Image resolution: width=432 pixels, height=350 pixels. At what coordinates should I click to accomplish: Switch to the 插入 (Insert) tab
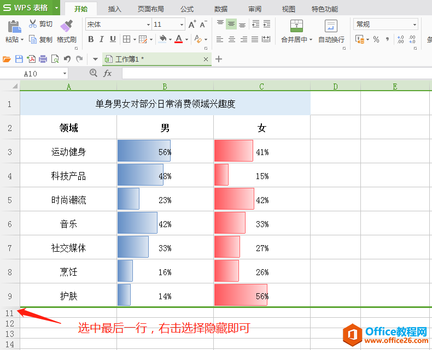(115, 9)
